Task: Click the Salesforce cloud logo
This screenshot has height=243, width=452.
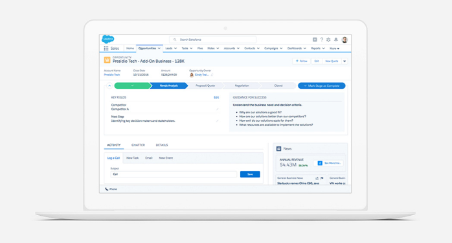Action: click(107, 39)
